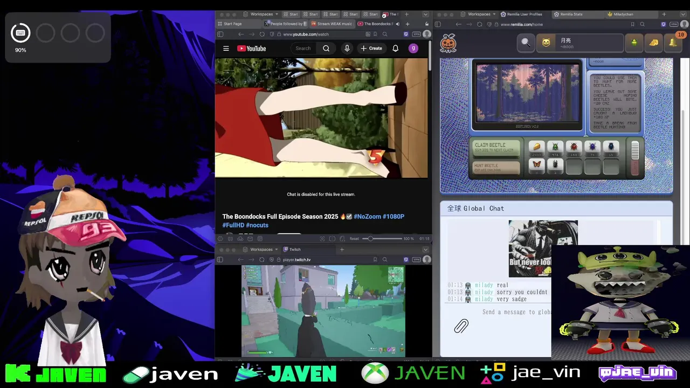The image size is (690, 388).
Task: Click the #nocuts hashtag link
Action: coord(257,225)
